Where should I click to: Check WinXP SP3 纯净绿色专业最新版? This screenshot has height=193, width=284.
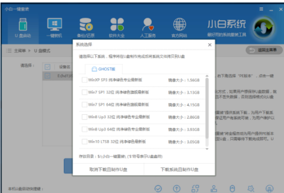[84, 80]
